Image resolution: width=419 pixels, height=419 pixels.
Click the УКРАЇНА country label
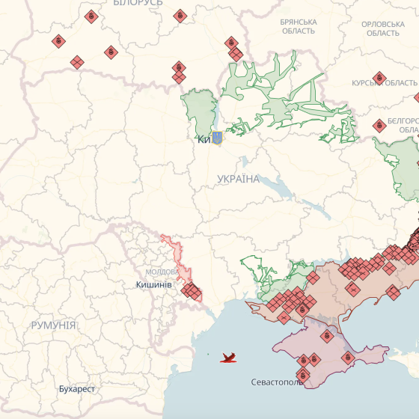(239, 179)
